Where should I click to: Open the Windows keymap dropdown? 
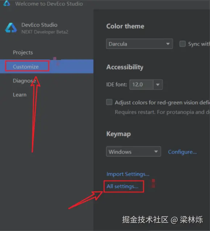point(133,151)
